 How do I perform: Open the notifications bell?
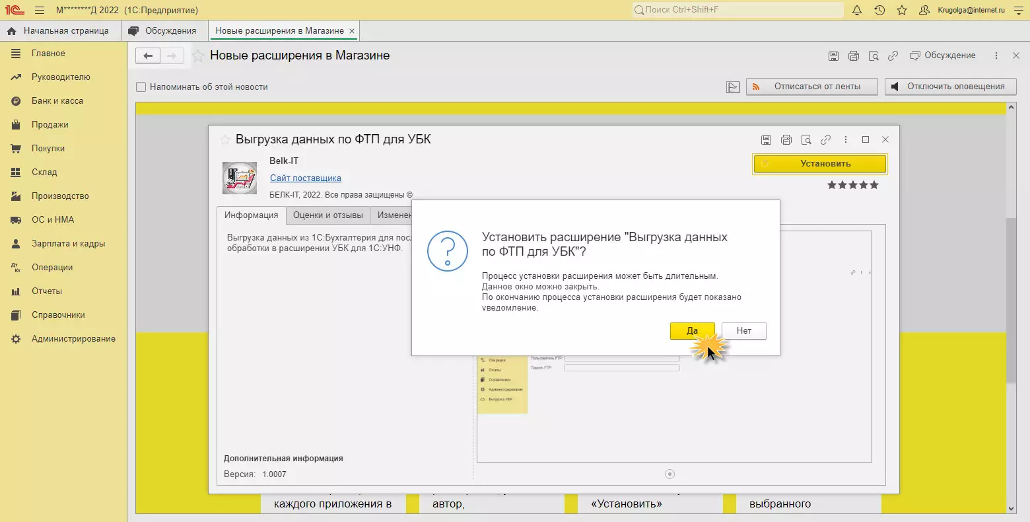point(857,11)
